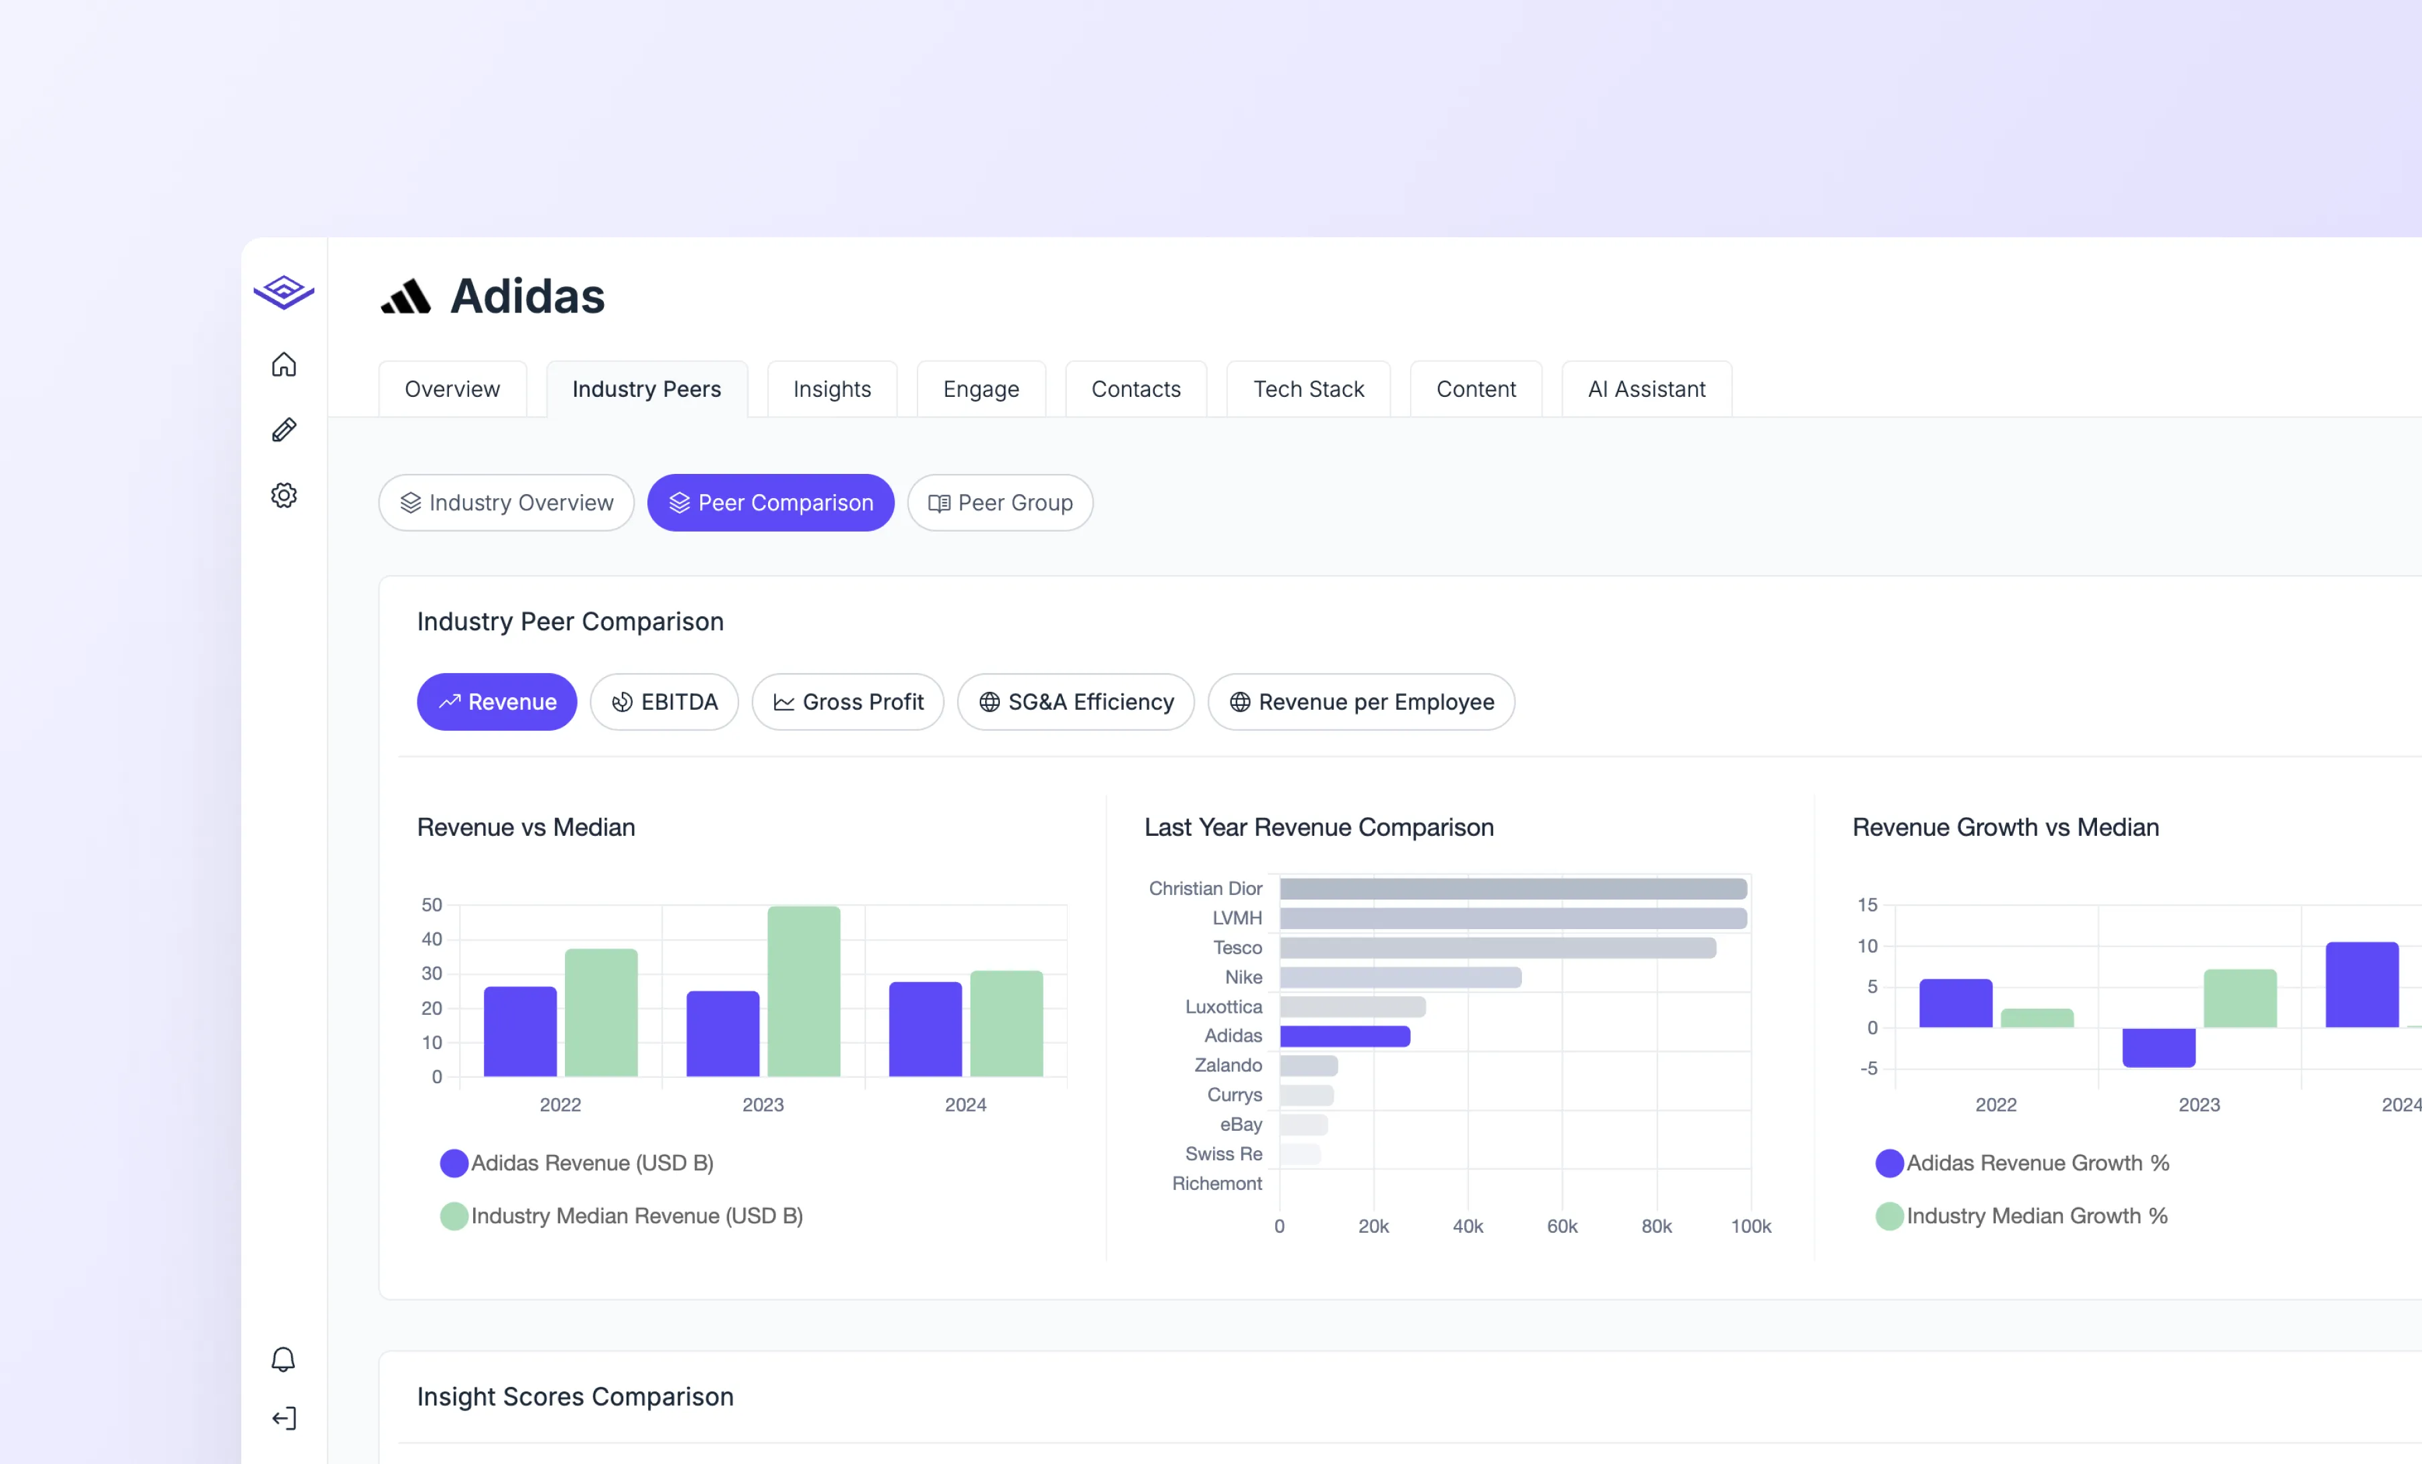Click the 2023 median revenue green bar
The image size is (2422, 1464).
point(804,991)
